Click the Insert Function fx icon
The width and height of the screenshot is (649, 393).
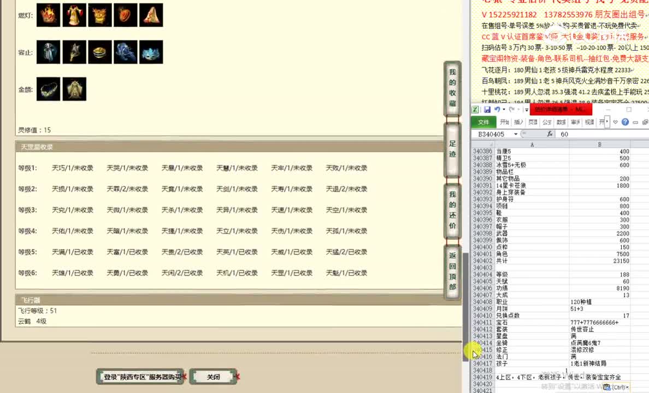(551, 134)
